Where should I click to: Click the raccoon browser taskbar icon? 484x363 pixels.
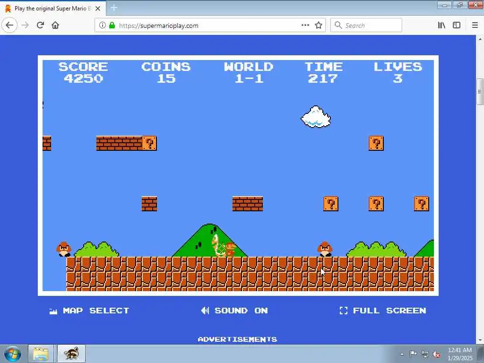tap(72, 354)
